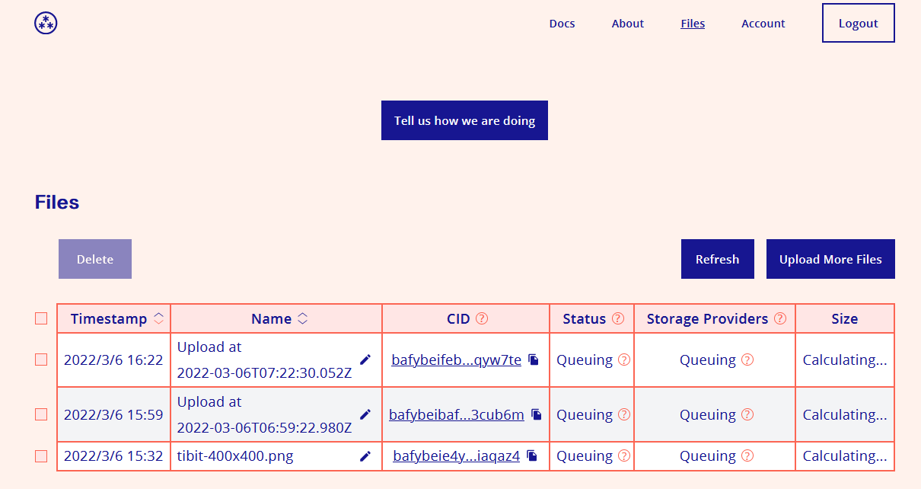The image size is (921, 489).
Task: Refresh the files list
Action: 717,259
